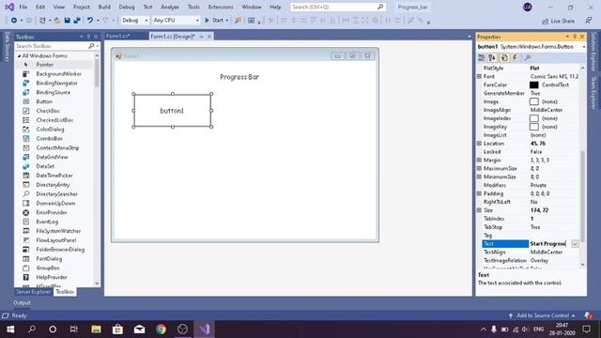This screenshot has height=338, width=601.
Task: Click the user account avatar icon
Action: 528,8
